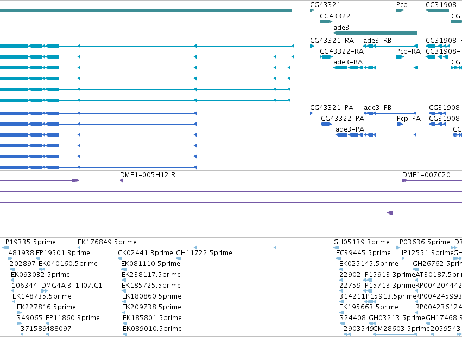Click EST label 488097
462x337 pixels.
59,329
